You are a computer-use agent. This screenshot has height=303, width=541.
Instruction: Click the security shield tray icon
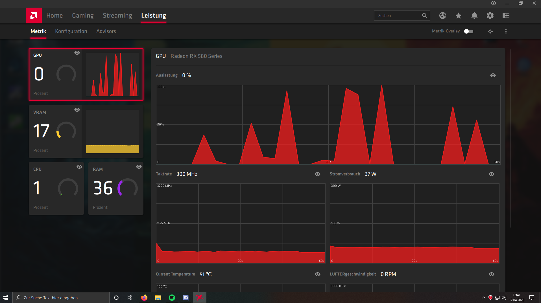[x=490, y=298]
